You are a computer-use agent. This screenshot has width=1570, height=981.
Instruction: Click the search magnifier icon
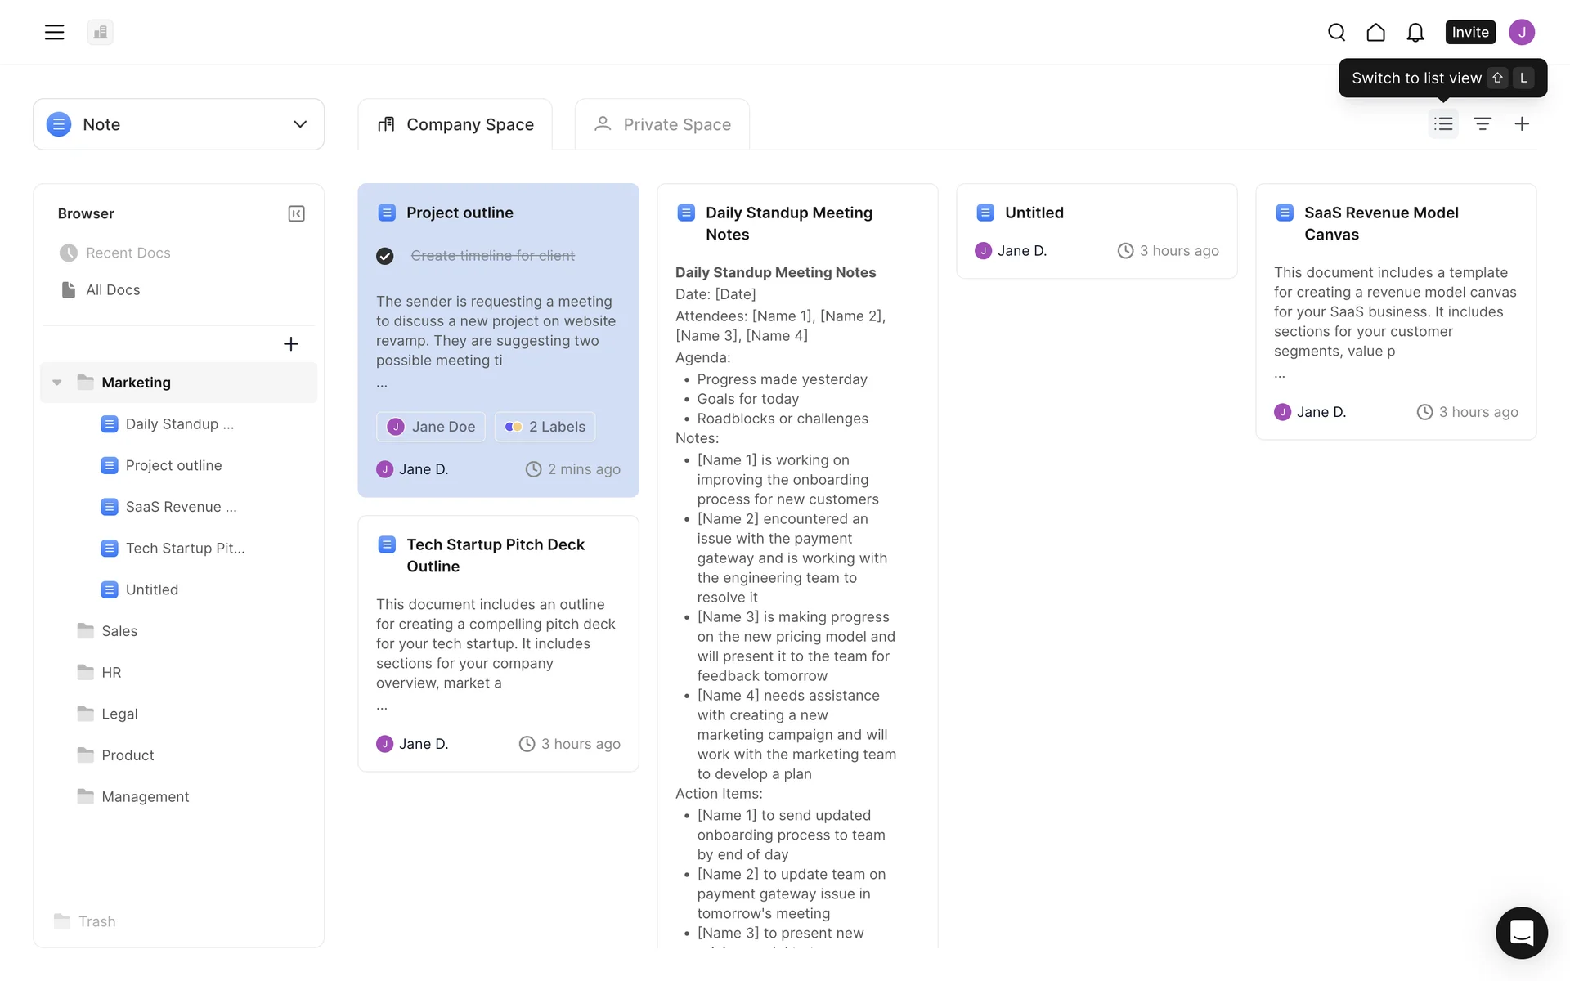(1336, 32)
